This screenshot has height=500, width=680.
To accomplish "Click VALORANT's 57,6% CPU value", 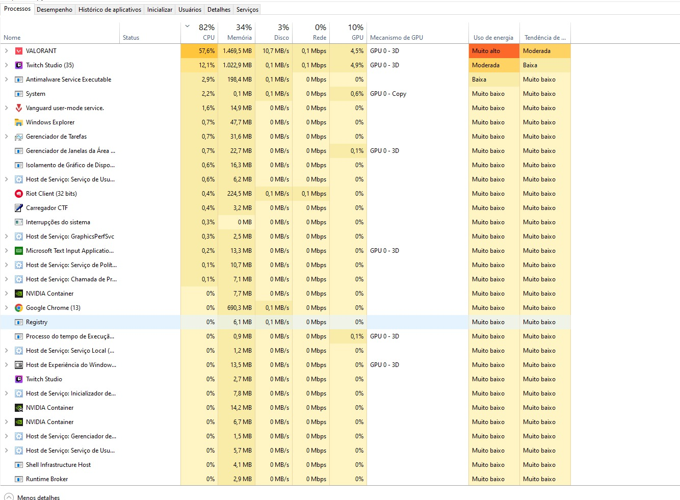I will 199,51.
